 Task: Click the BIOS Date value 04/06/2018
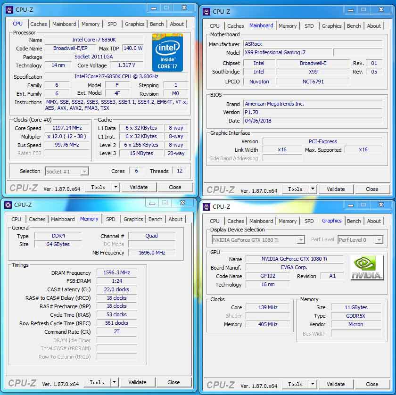tap(313, 121)
